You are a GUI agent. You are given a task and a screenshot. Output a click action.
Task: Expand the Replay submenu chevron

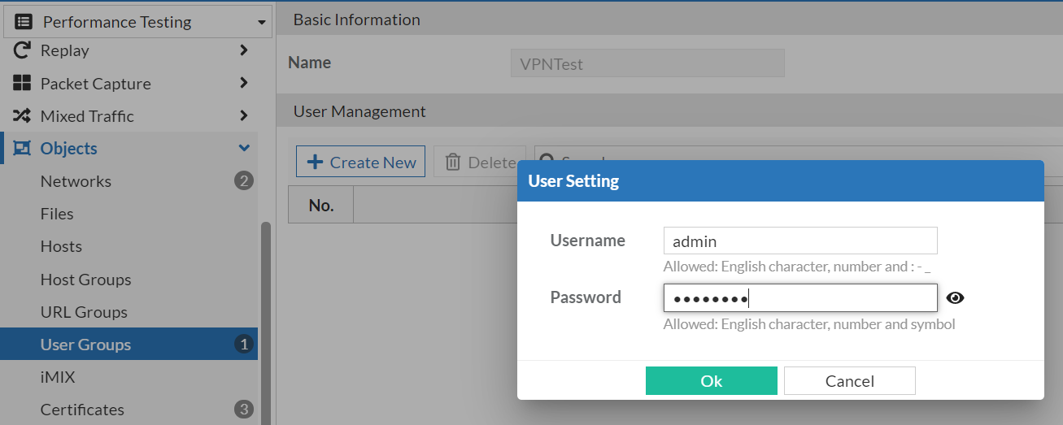coord(243,50)
